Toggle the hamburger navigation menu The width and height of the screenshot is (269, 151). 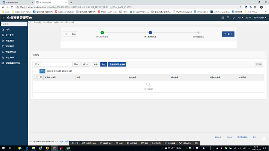tap(3, 18)
